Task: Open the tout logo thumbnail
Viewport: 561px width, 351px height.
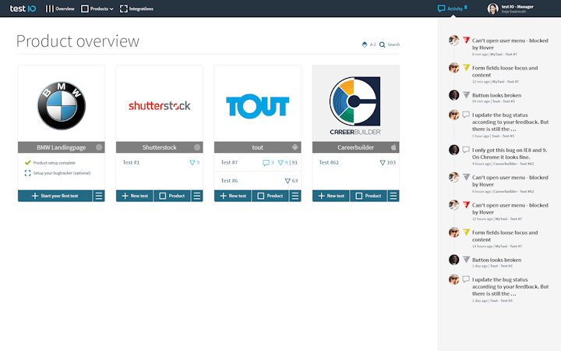Action: (x=257, y=106)
